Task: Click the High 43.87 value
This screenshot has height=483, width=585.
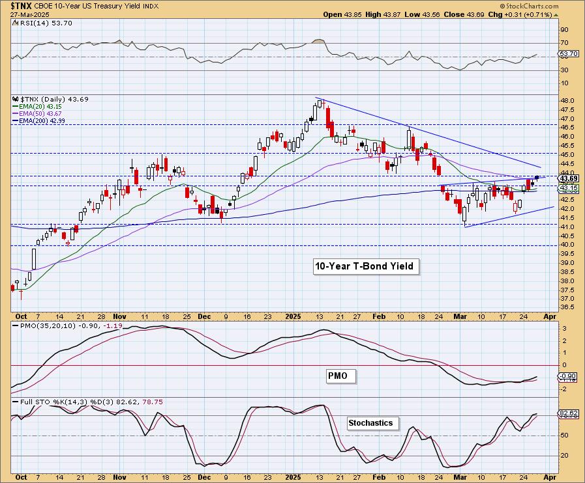Action: 383,14
